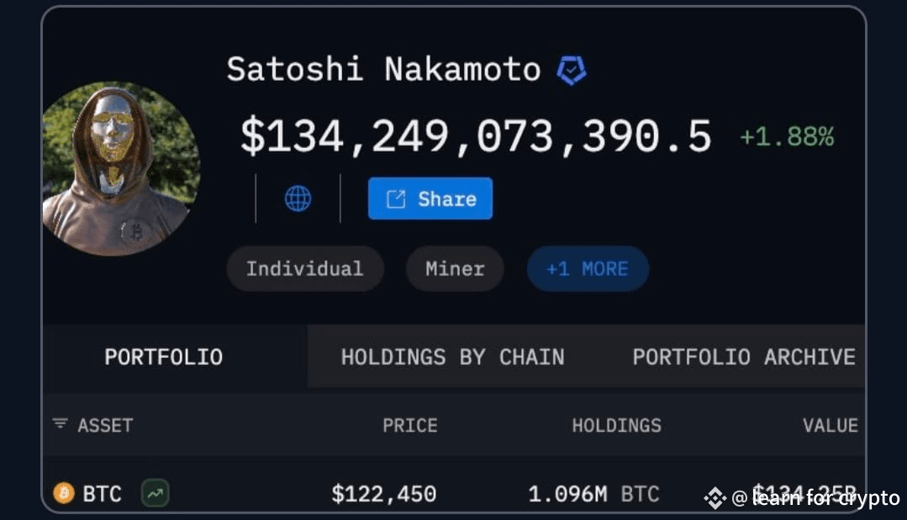This screenshot has width=907, height=520.
Task: Select the Miner tag
Action: [x=455, y=269]
